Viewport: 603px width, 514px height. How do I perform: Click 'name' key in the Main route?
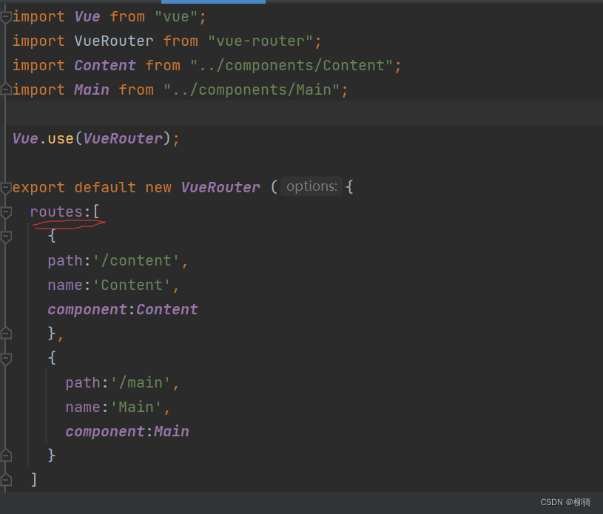(83, 407)
